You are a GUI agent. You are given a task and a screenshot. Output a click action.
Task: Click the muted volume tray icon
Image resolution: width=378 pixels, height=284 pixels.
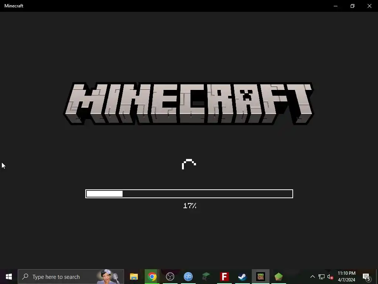pyautogui.click(x=330, y=277)
